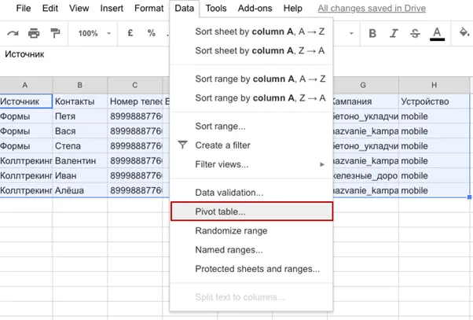The height and width of the screenshot is (320, 473).
Task: Expand Filter views submenu arrow
Action: click(x=322, y=164)
